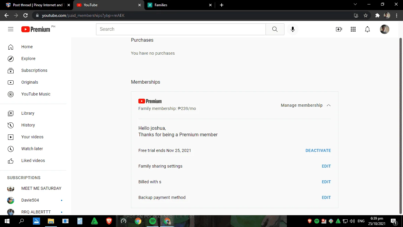Screen dimensions: 403x227
Task: Close the YouTube tab
Action: 140,5
